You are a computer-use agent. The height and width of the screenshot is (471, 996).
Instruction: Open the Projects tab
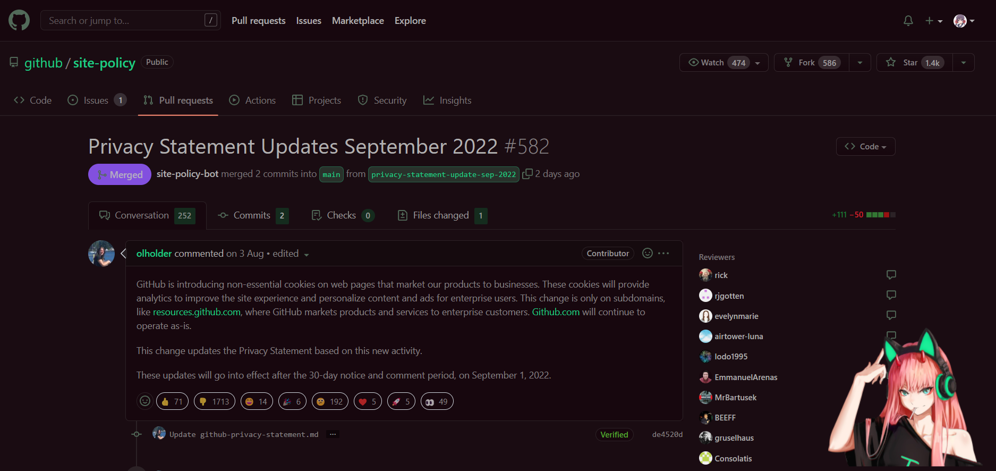point(317,100)
